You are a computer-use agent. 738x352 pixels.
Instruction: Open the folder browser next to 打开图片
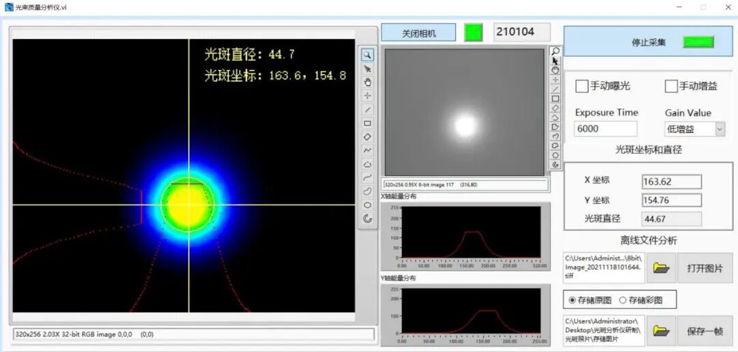pos(661,268)
